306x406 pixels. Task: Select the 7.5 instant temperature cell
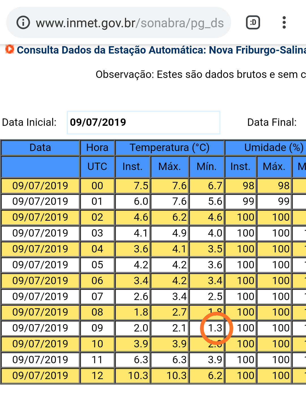click(x=133, y=186)
